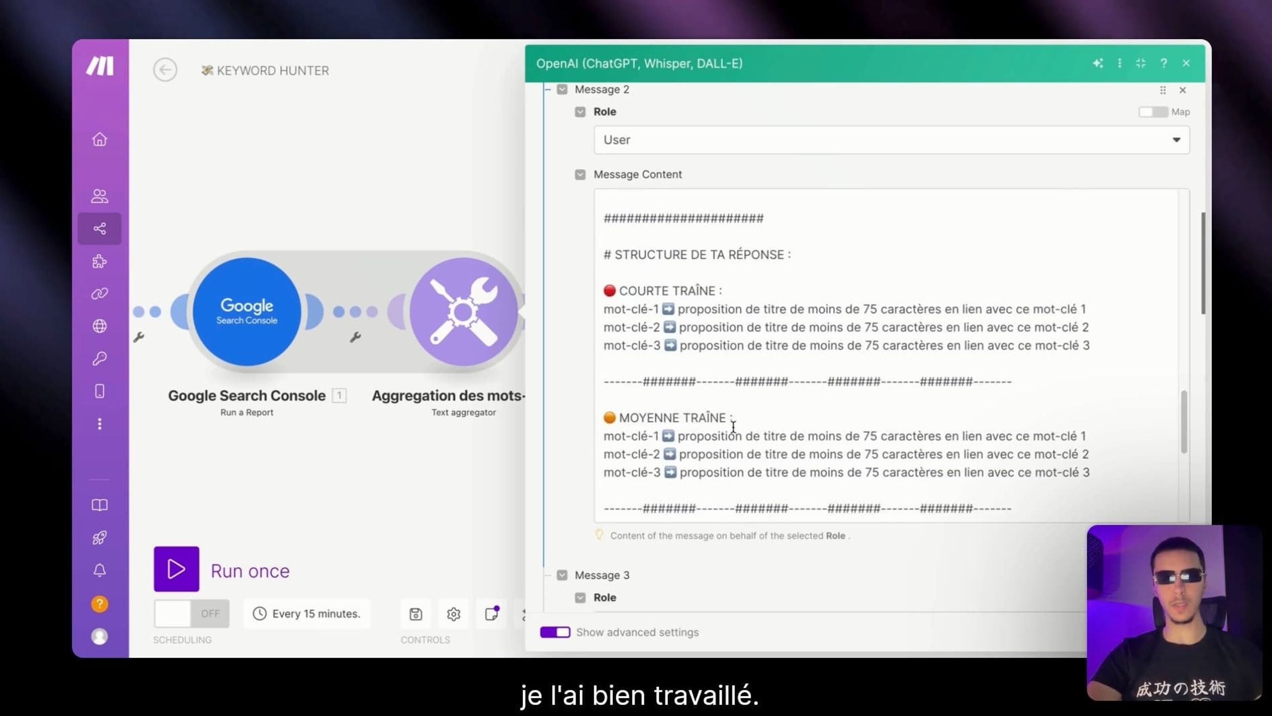1272x716 pixels.
Task: Open the module three-dot options menu
Action: click(1119, 63)
